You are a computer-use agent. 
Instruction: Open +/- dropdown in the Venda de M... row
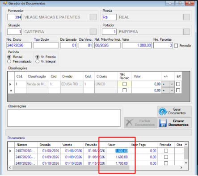pos(172,84)
